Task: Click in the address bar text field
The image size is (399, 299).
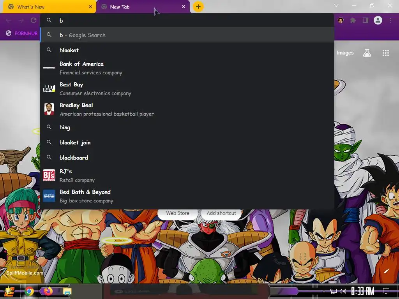Action: 187,21
